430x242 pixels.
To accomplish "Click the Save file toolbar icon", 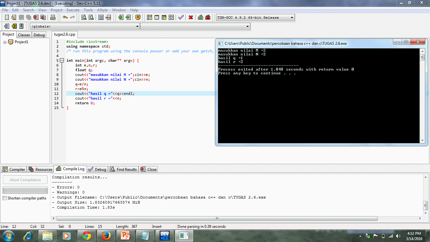I will click(x=21, y=17).
